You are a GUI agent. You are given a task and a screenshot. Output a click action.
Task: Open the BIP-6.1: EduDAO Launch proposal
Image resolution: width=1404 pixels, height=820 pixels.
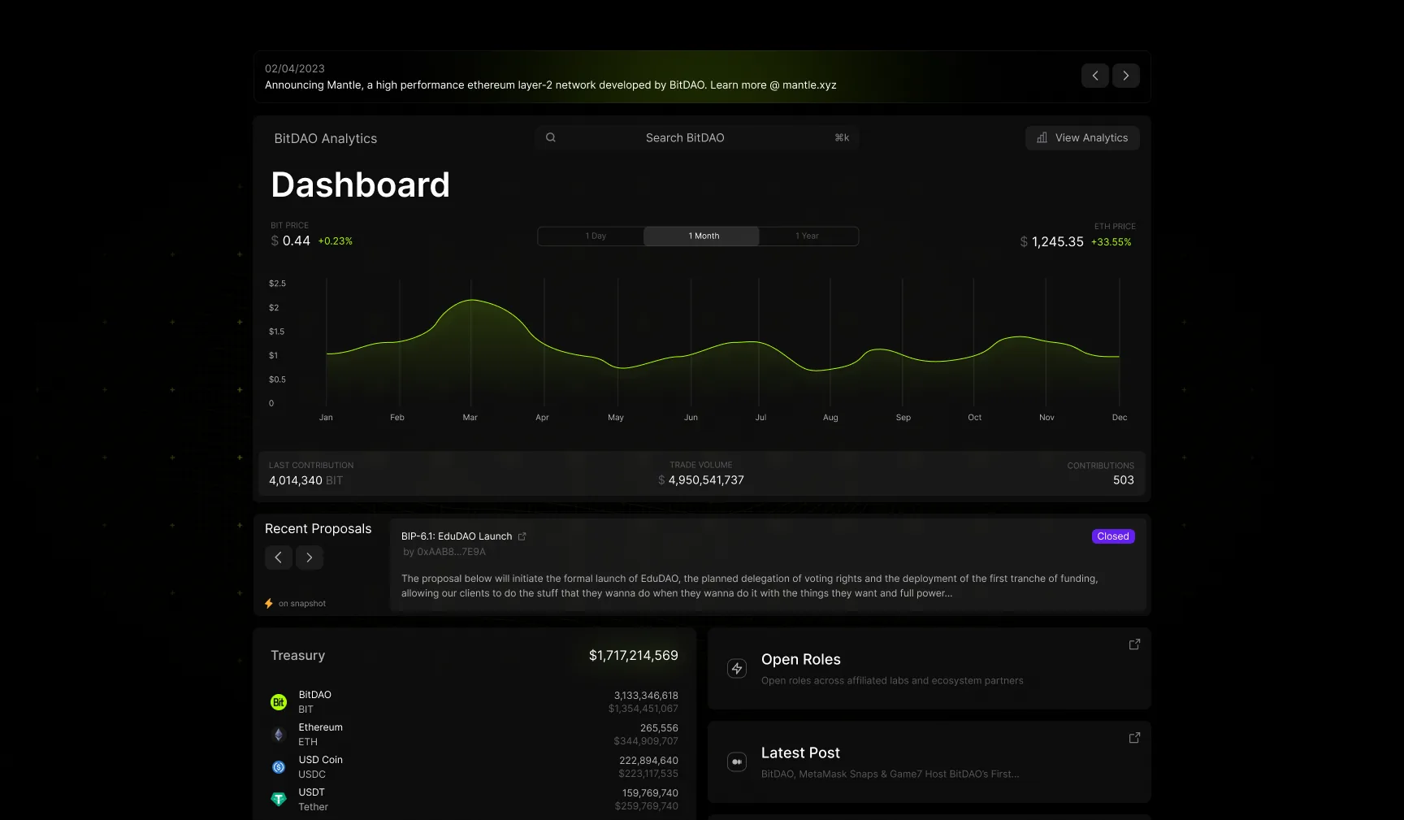[457, 536]
